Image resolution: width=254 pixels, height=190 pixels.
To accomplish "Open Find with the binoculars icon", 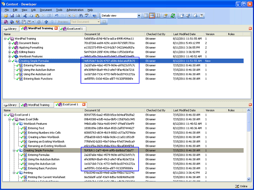I will click(81, 16).
